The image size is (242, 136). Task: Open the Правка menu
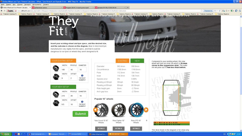[9, 5]
